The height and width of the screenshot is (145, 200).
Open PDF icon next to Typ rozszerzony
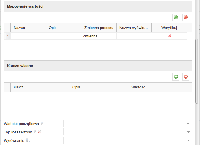coord(40,132)
